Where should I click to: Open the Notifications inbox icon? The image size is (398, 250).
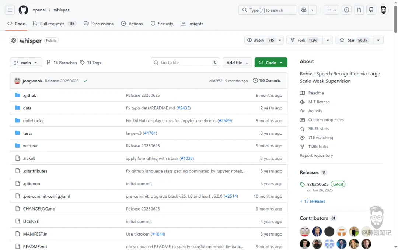coord(371,10)
